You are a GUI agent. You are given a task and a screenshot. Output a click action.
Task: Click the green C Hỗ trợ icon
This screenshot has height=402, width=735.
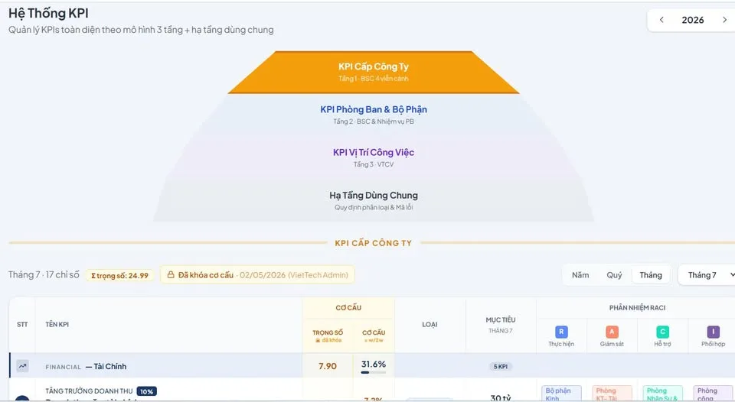(662, 332)
